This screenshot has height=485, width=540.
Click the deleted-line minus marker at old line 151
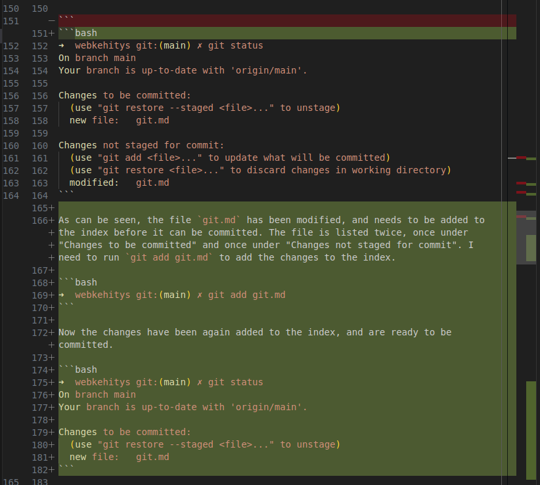pyautogui.click(x=51, y=21)
